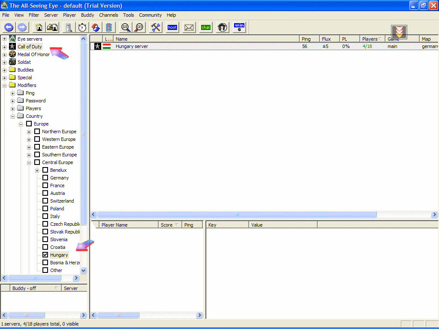Viewport: 439px width, 329px height.
Task: Click the forward arrow toolbar button
Action: point(22,27)
